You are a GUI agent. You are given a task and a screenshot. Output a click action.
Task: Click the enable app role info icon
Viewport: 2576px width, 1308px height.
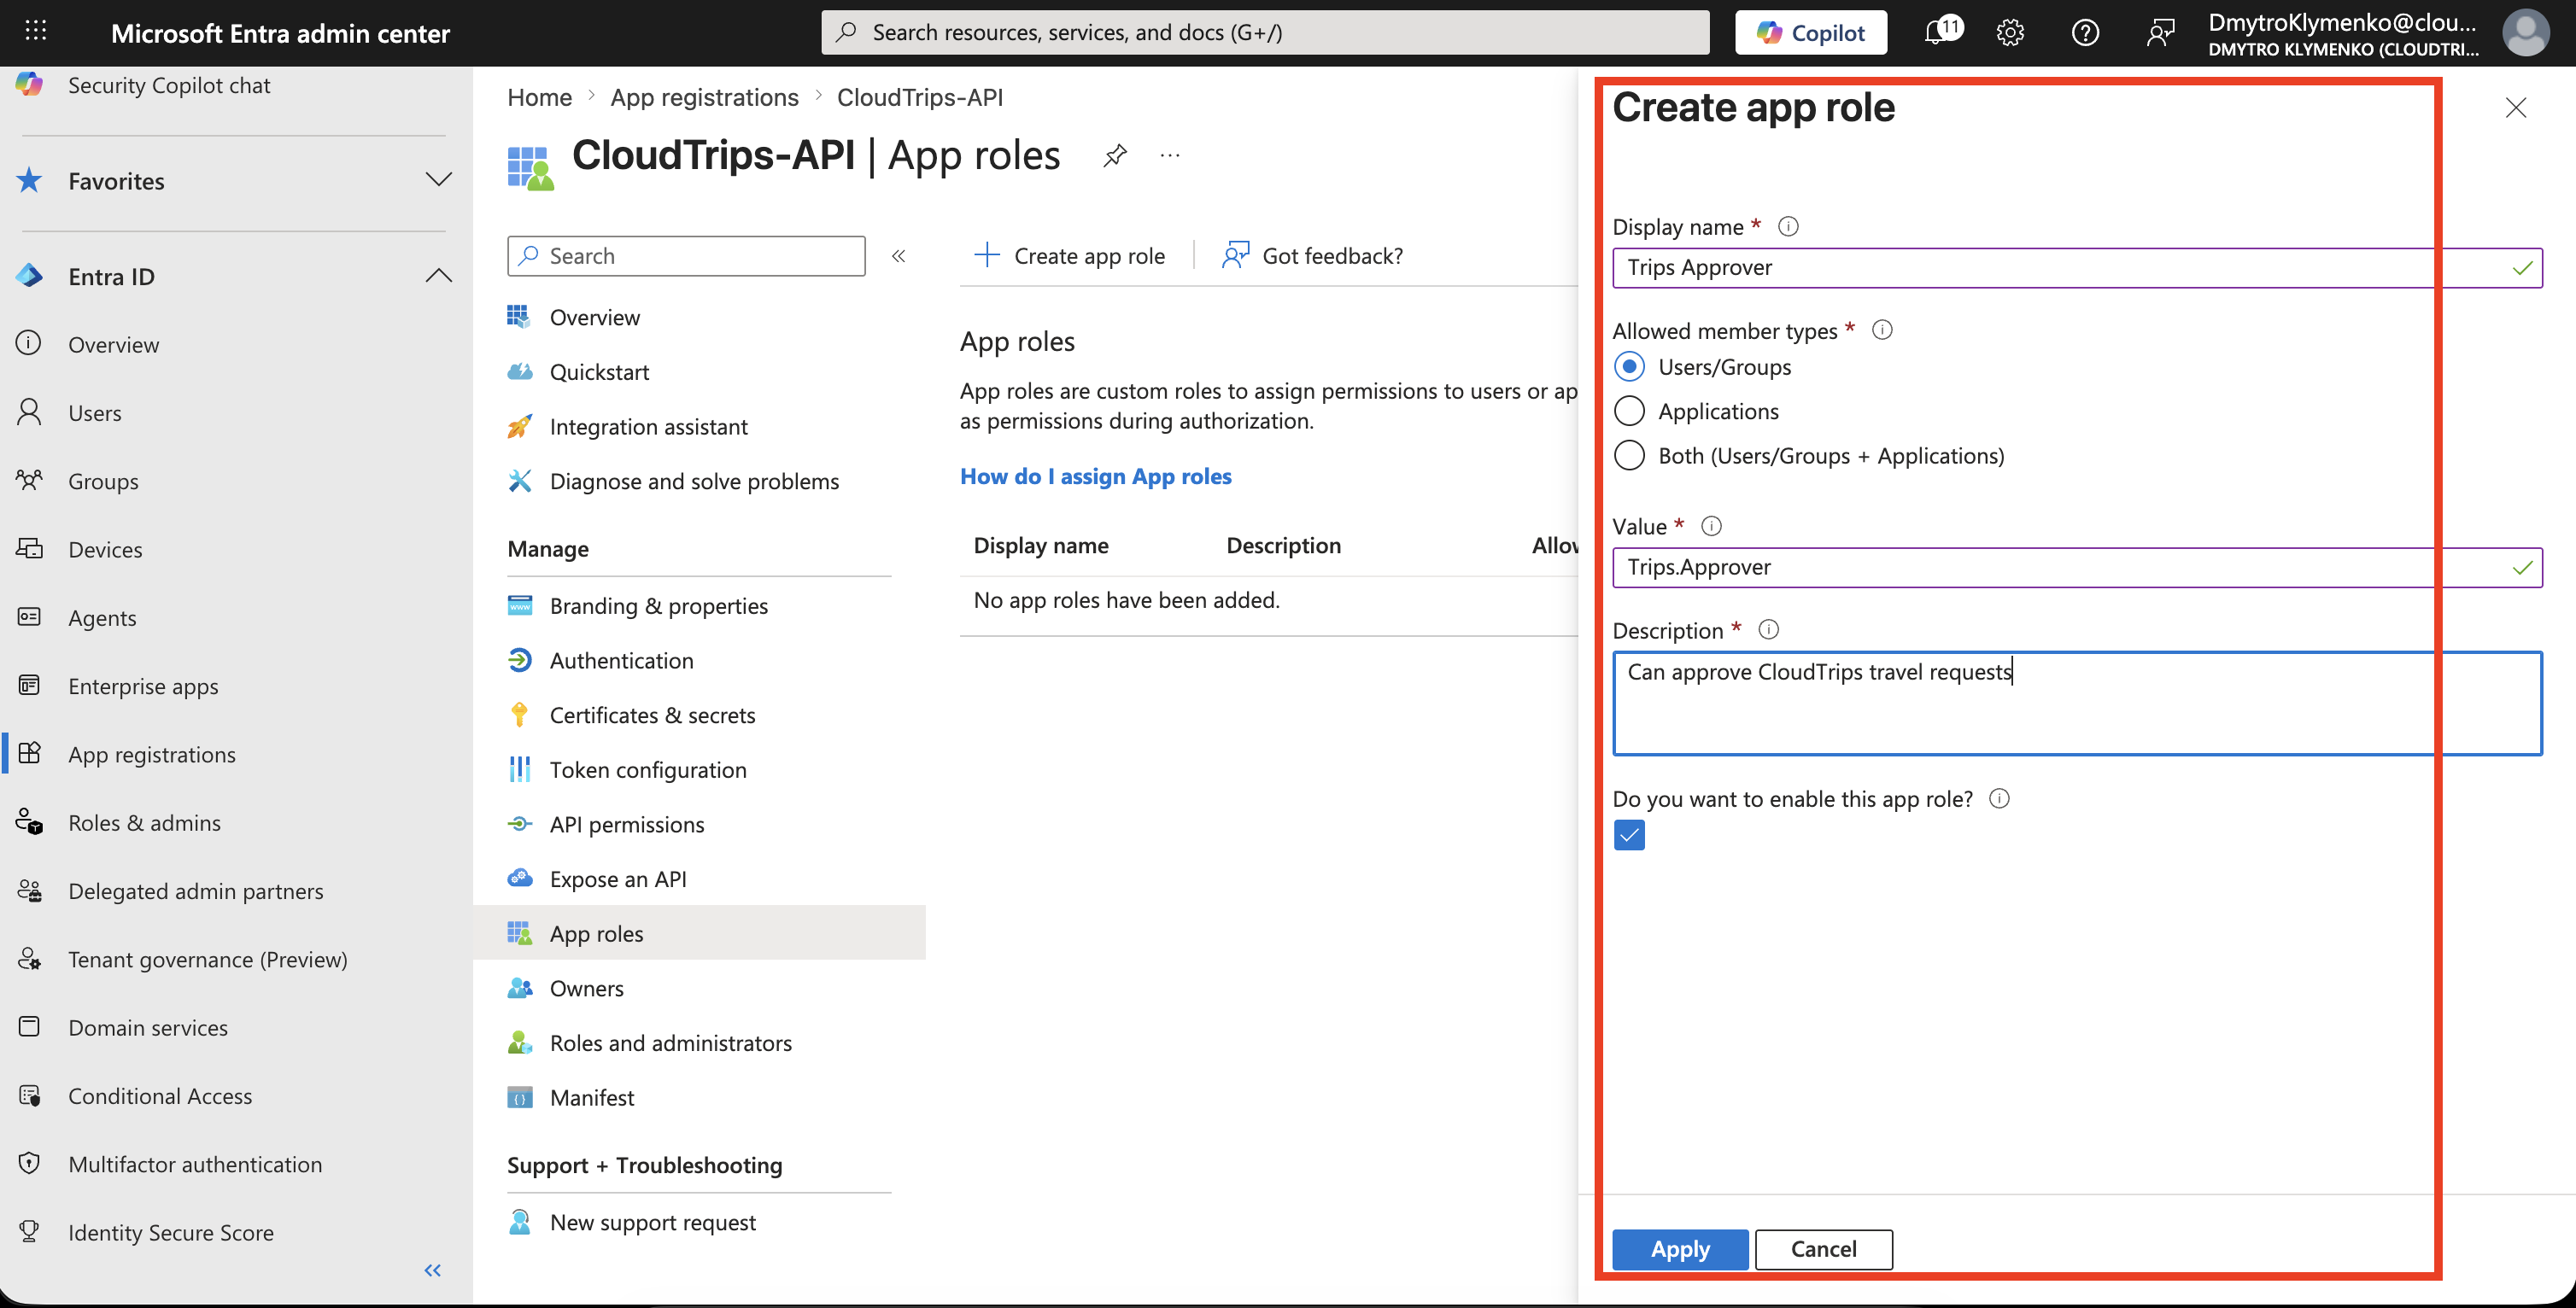pyautogui.click(x=1999, y=798)
